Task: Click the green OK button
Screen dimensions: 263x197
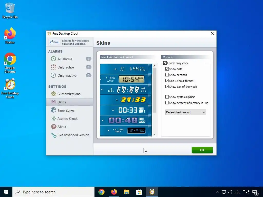Action: (x=202, y=150)
